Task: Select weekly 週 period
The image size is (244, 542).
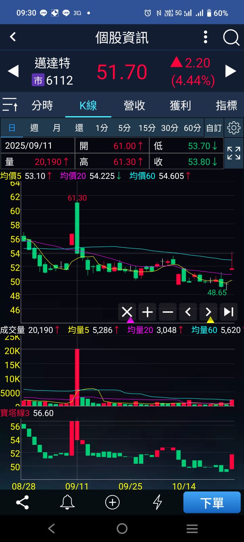Action: pyautogui.click(x=34, y=128)
